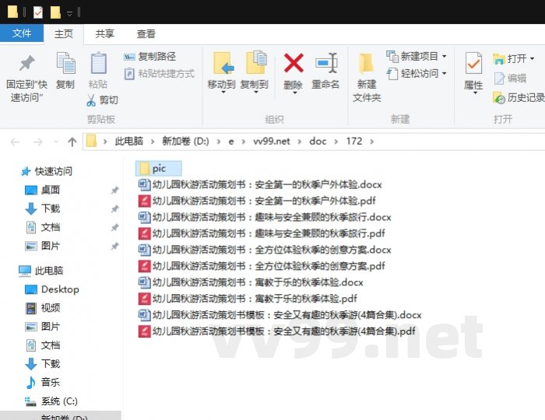
Task: Open Desktop under This PC
Action: point(52,289)
